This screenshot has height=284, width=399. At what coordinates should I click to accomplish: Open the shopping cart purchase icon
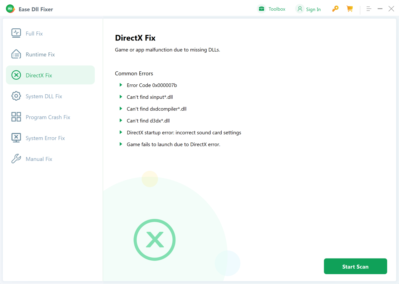(x=349, y=9)
